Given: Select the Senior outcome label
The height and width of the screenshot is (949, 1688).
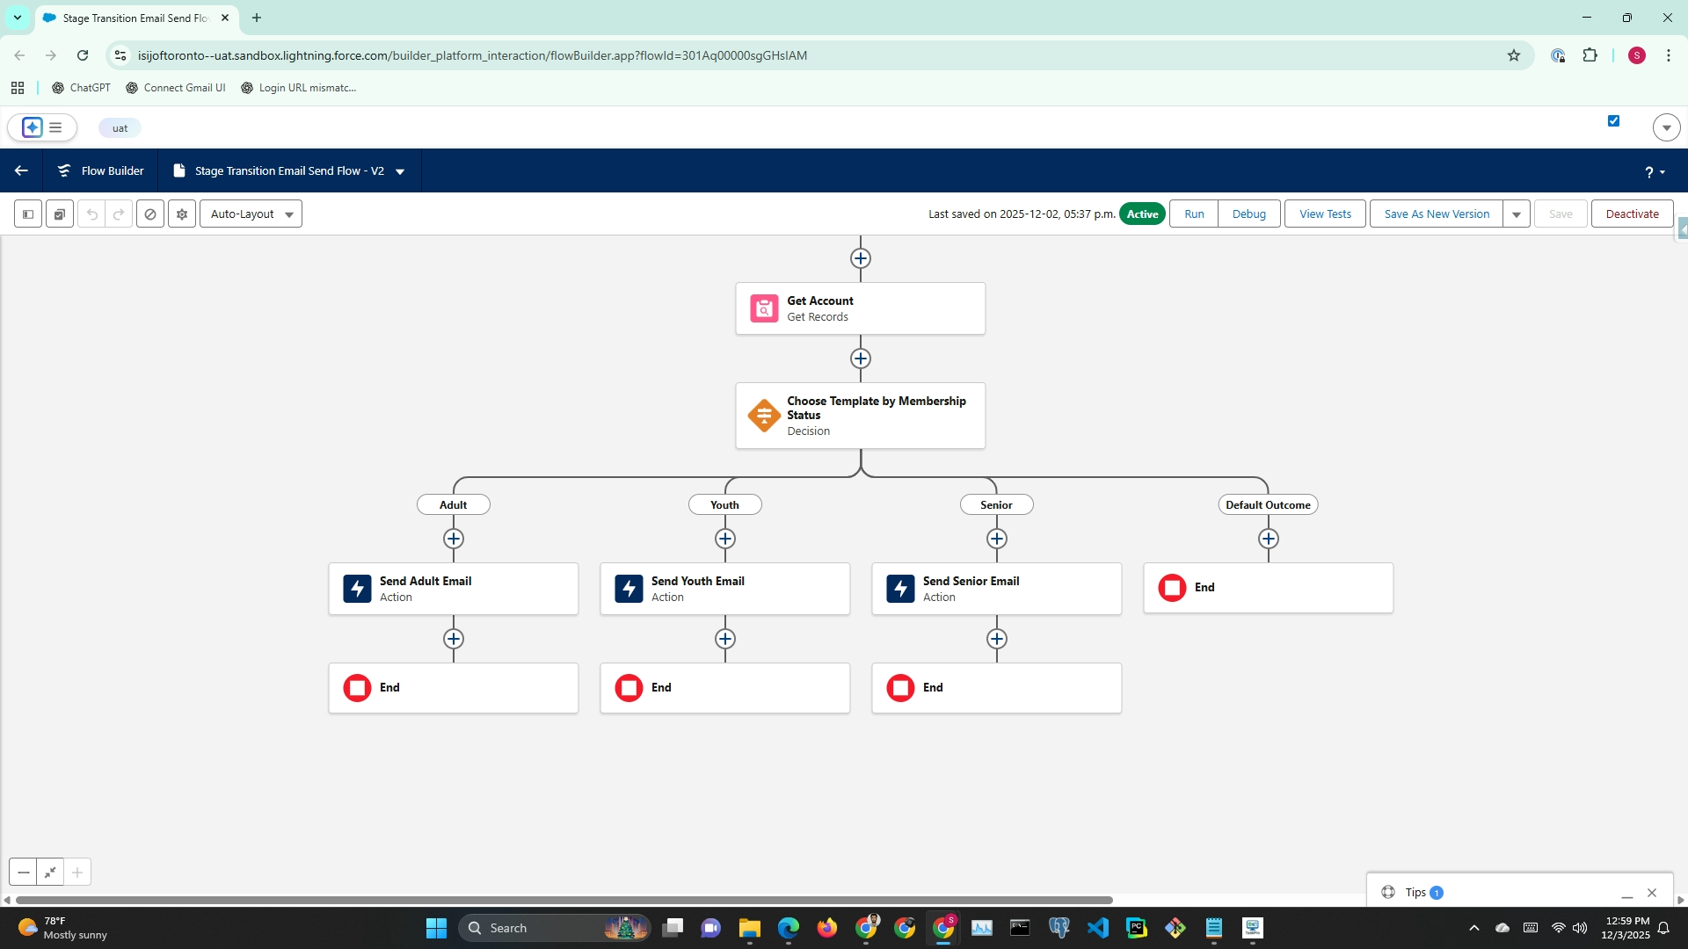Looking at the screenshot, I should point(995,504).
